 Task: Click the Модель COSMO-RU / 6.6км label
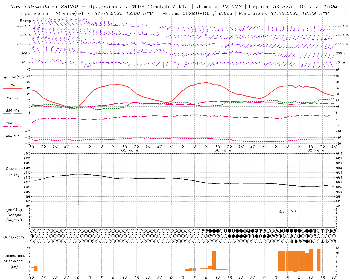tap(197, 13)
